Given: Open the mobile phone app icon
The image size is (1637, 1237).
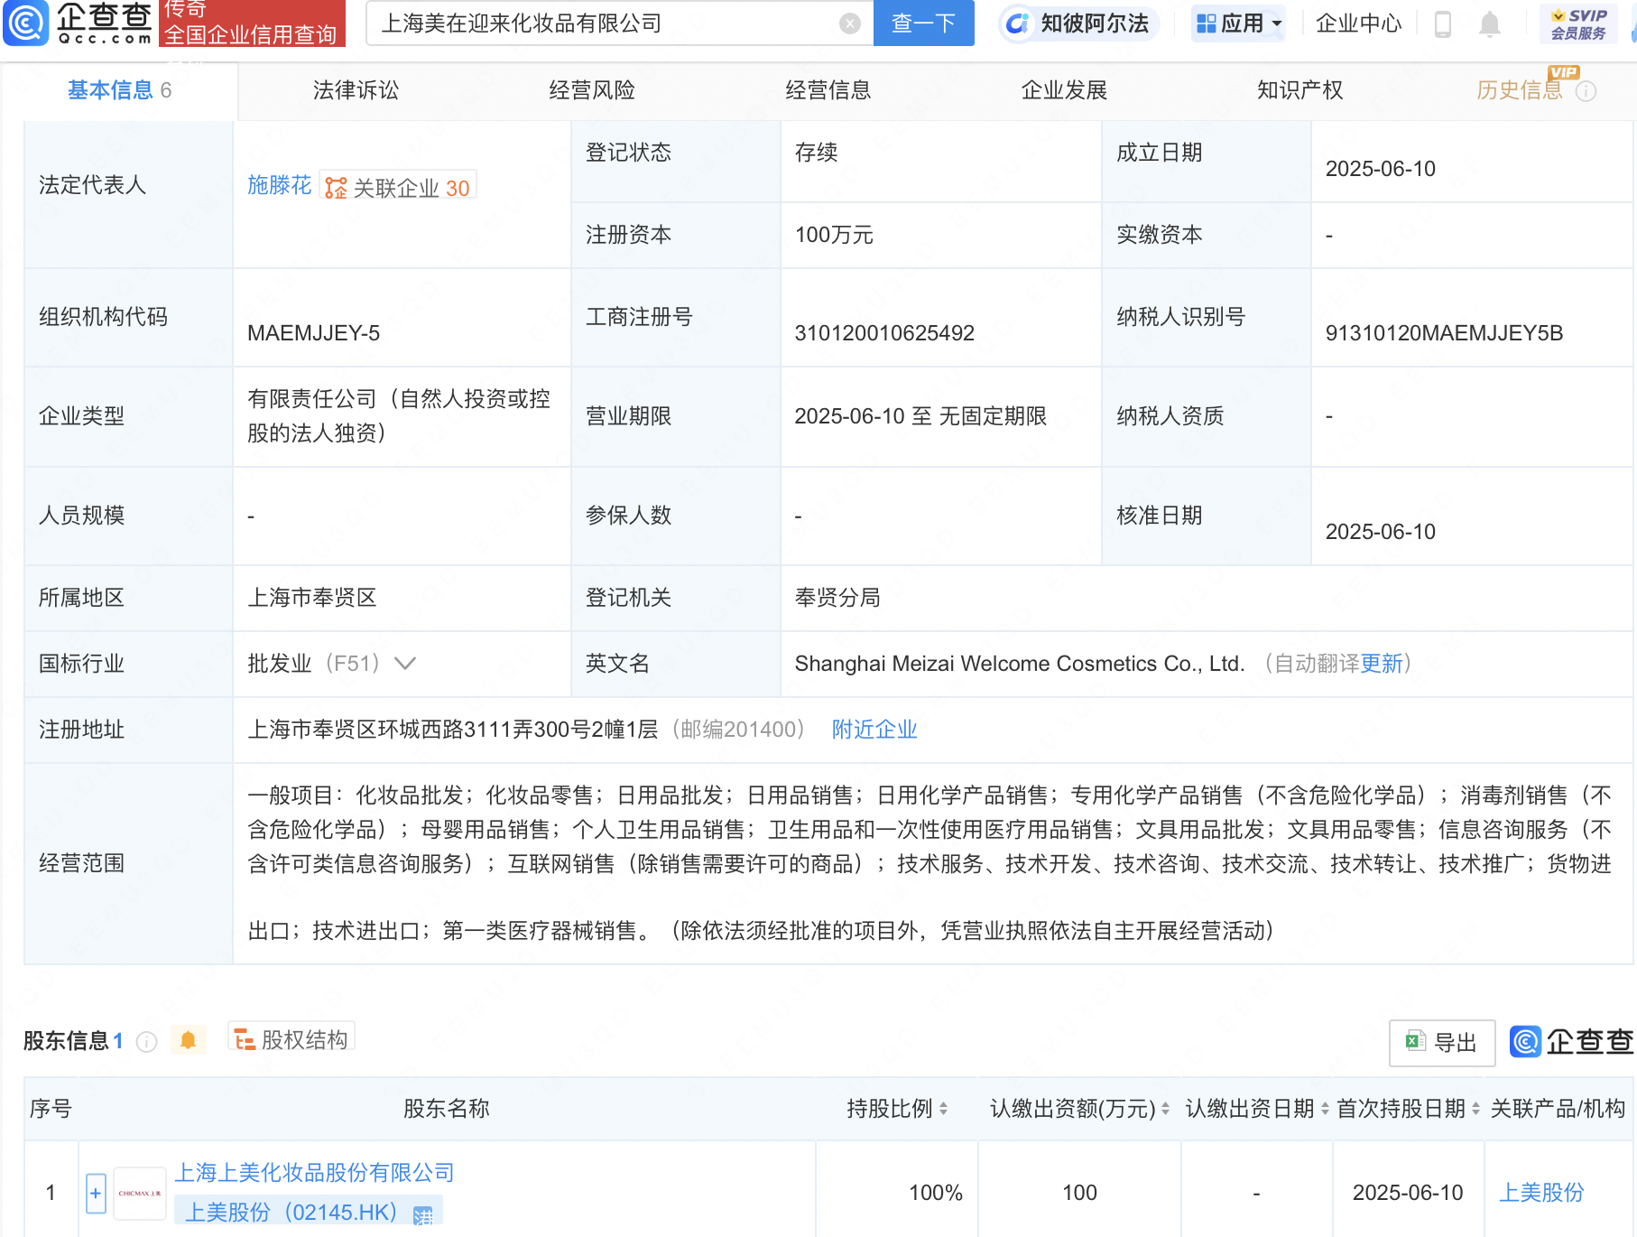Looking at the screenshot, I should [1442, 23].
